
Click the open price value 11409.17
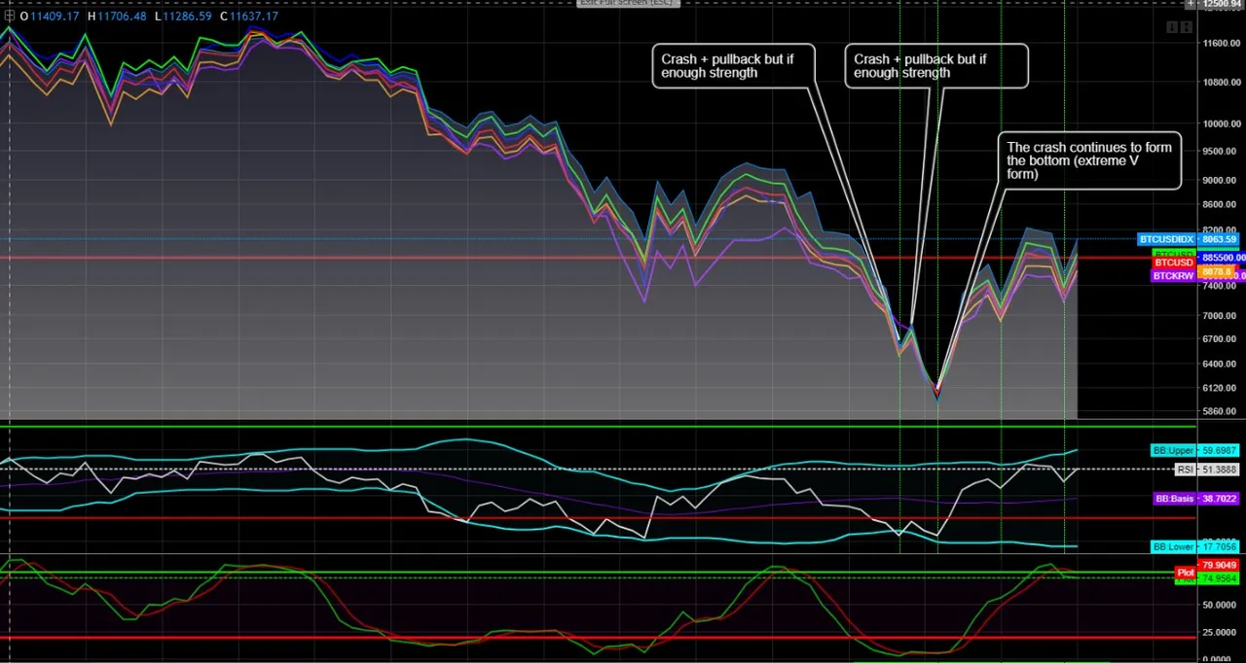[x=55, y=17]
